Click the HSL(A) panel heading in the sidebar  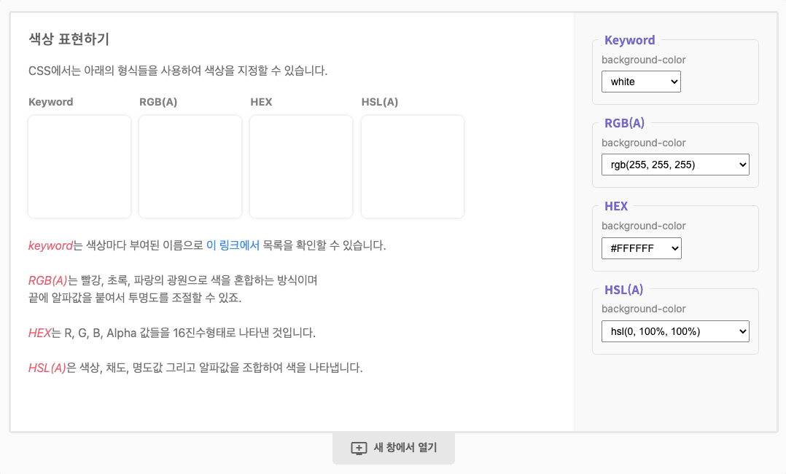pos(623,290)
